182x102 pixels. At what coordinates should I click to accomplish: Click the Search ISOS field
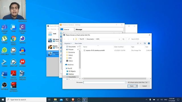coord(139,39)
